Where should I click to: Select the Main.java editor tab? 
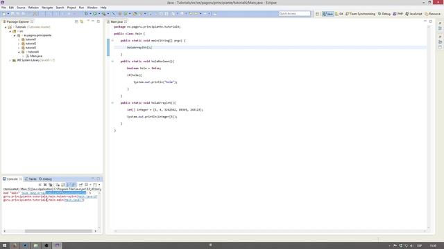(x=117, y=21)
